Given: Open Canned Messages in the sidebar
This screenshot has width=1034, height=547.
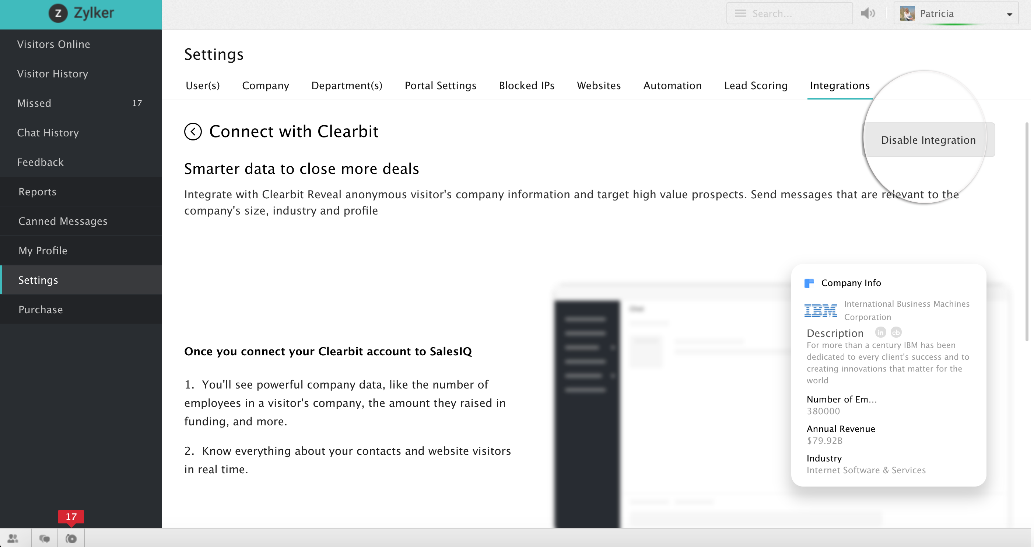Looking at the screenshot, I should tap(63, 221).
